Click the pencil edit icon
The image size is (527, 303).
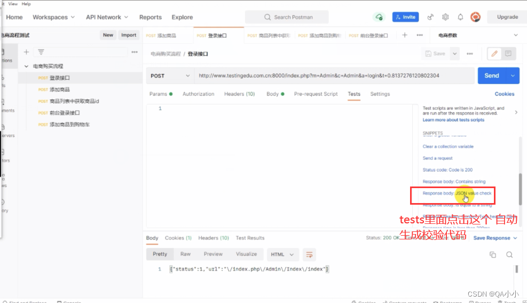tap(494, 54)
